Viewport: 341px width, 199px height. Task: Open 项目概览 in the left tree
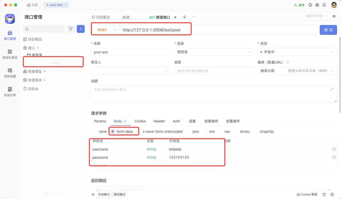33,39
